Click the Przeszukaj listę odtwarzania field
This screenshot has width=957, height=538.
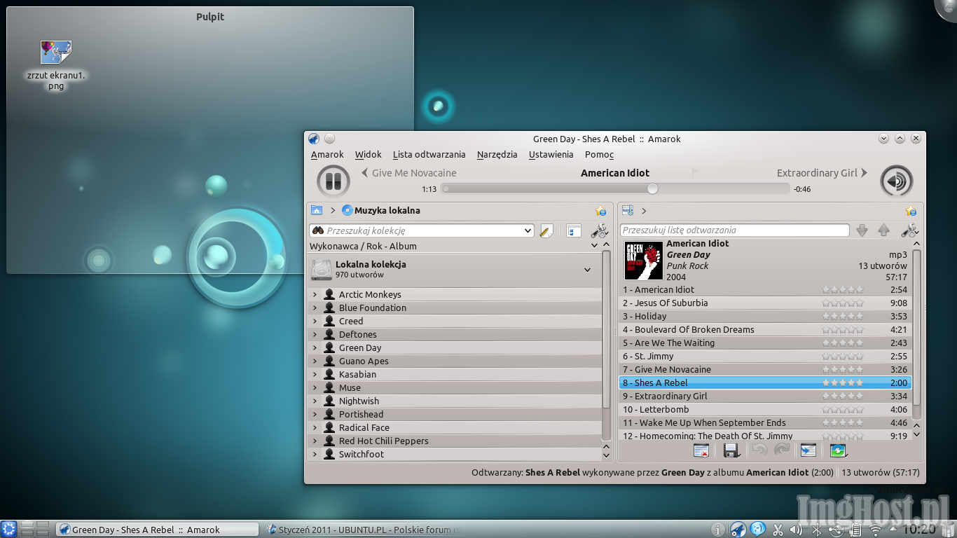pyautogui.click(x=735, y=230)
